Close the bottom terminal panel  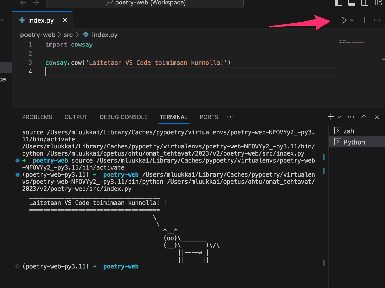pos(377,117)
